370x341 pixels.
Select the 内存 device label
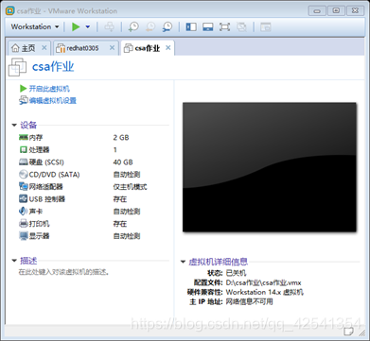tap(36, 138)
